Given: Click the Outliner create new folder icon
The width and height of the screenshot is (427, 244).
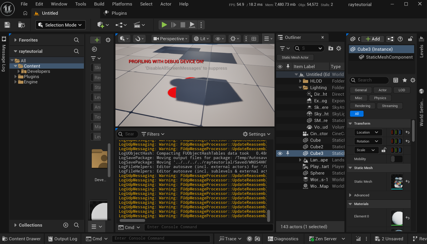Looking at the screenshot, I should [x=331, y=48].
